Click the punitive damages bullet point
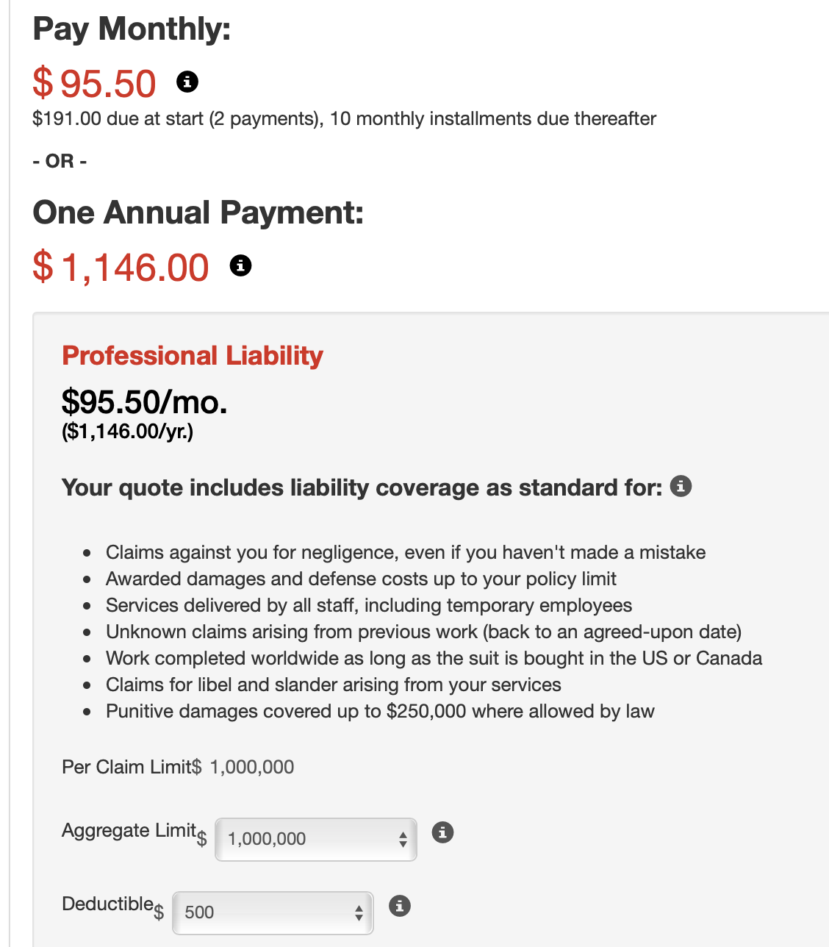Screen dimensions: 829x947 380,711
